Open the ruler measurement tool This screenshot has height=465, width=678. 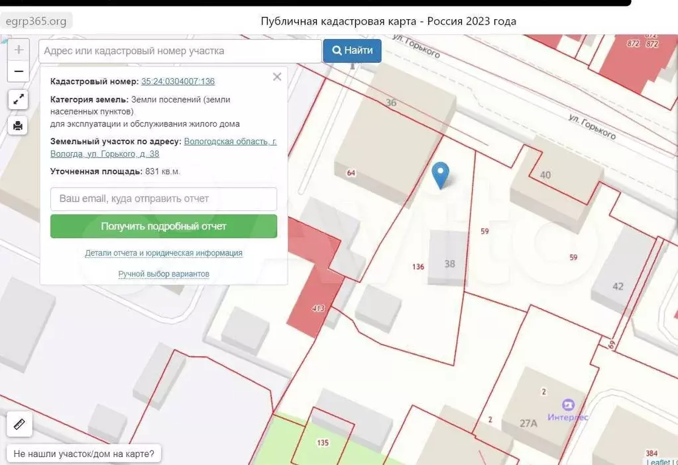coord(19,424)
